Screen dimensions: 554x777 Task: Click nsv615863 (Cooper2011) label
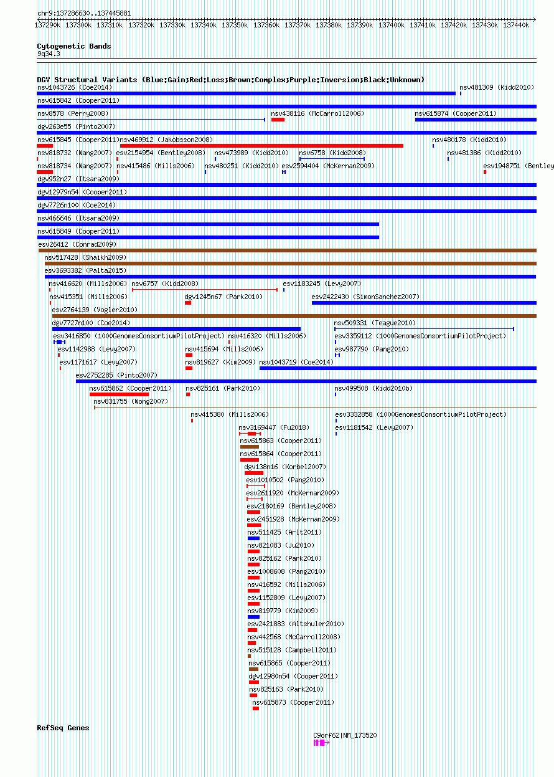coord(281,441)
